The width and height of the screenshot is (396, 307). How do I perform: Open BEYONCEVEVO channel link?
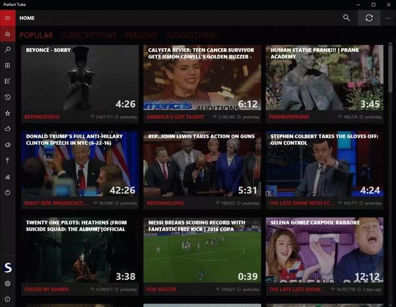point(42,117)
